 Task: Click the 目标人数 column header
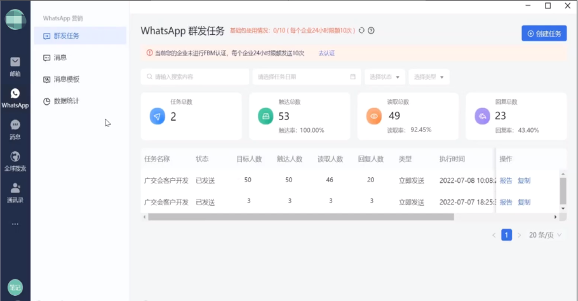[249, 159]
